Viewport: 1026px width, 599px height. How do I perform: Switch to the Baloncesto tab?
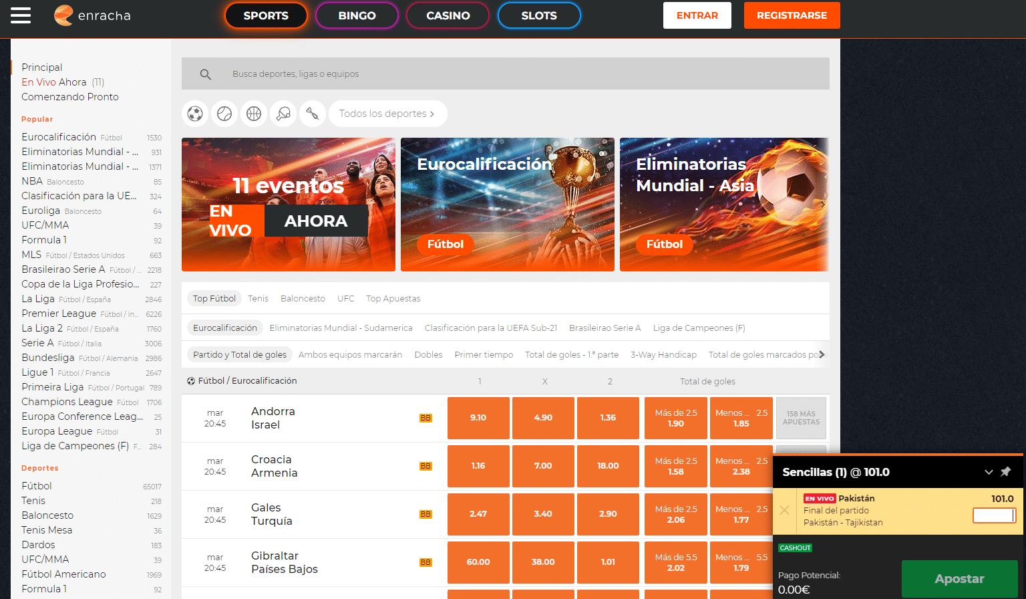tap(303, 299)
